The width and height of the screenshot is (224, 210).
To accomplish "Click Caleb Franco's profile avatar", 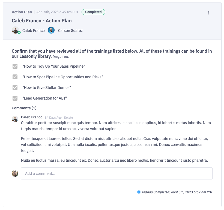I will (x=16, y=30).
